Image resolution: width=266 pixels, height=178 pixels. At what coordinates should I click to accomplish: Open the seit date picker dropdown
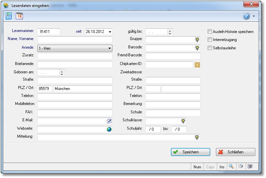[110, 32]
